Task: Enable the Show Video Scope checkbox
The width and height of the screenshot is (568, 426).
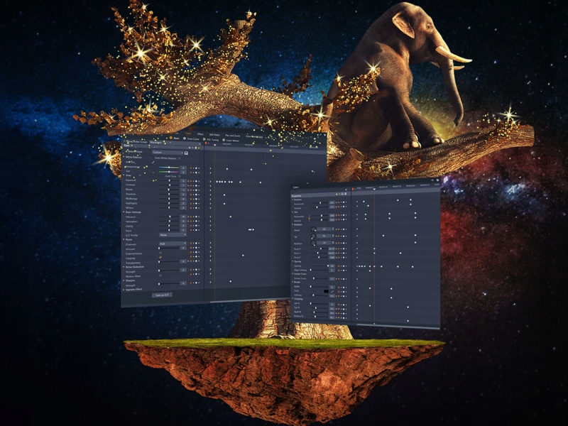Action: (x=124, y=141)
